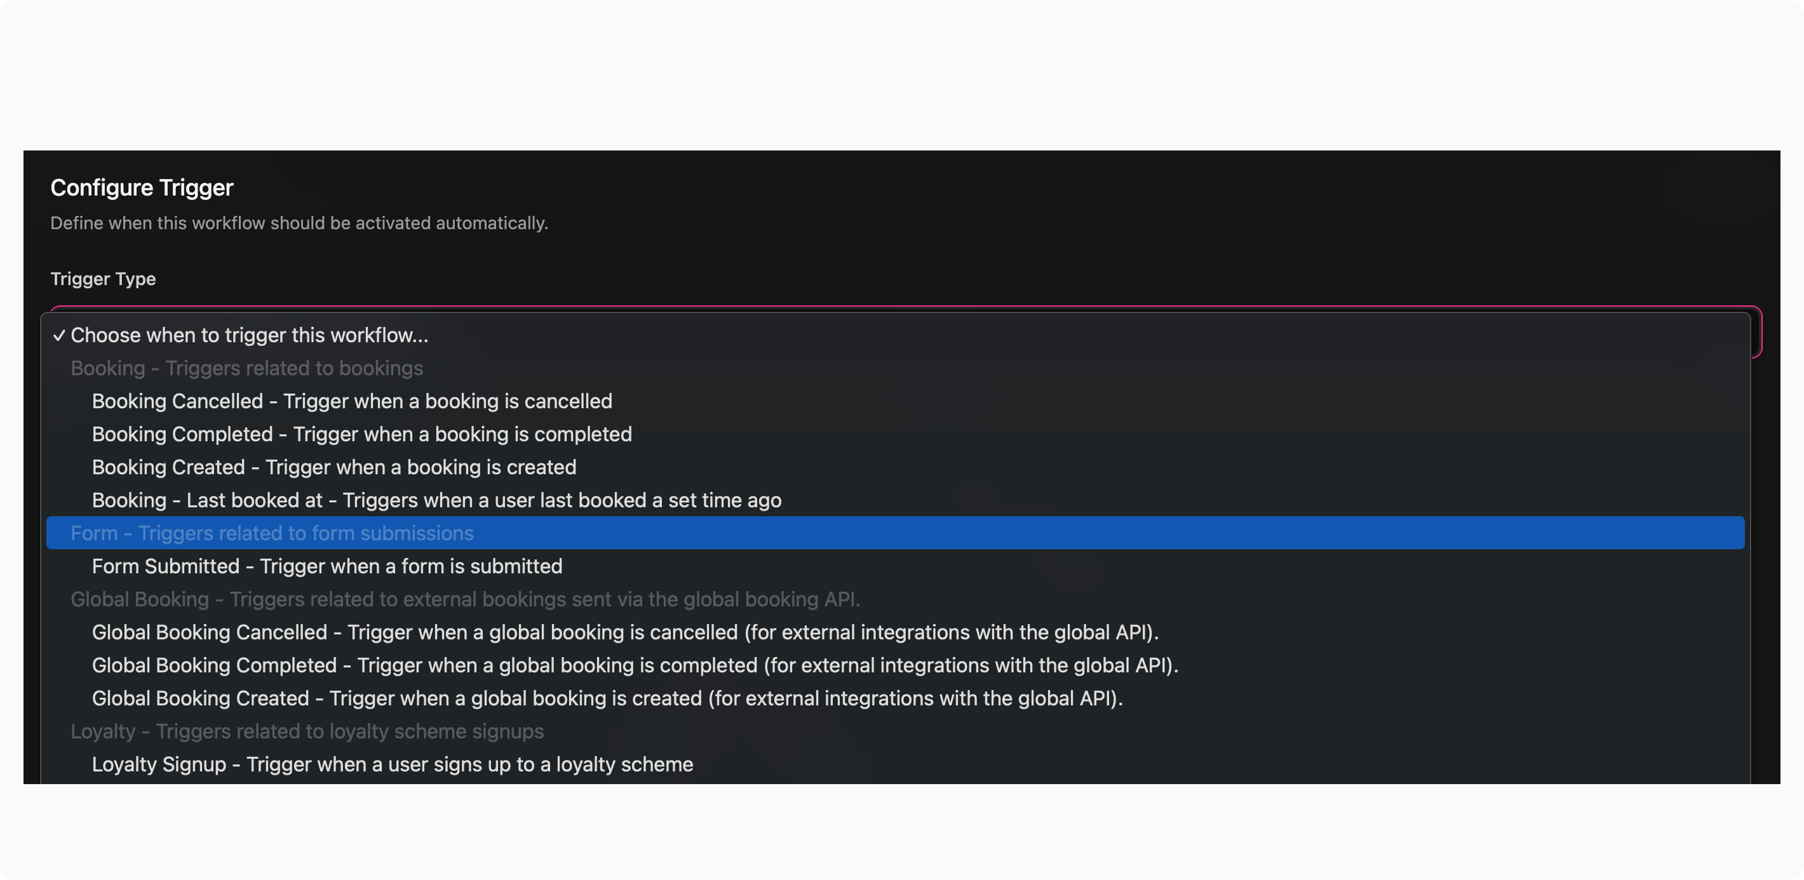The height and width of the screenshot is (880, 1804).
Task: Click the 'Define when this workflow' description text
Action: pyautogui.click(x=299, y=223)
